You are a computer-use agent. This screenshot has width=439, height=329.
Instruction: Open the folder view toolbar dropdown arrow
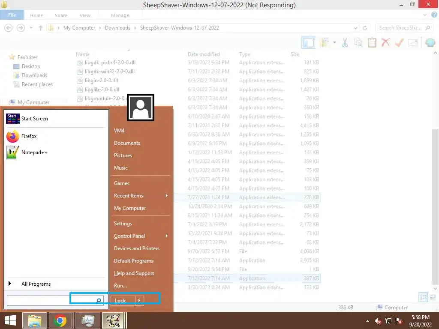(334, 42)
